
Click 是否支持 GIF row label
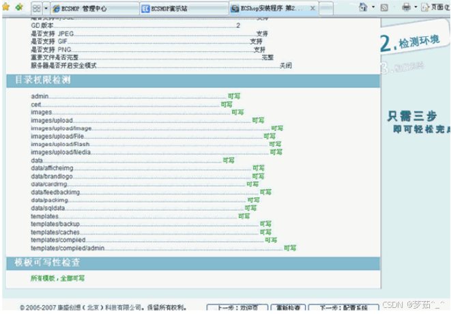click(x=49, y=42)
